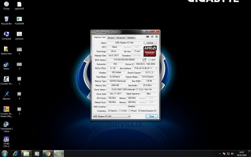The image size is (251, 157).
Task: Select the Alpemix desktop icon
Action: 6,96
